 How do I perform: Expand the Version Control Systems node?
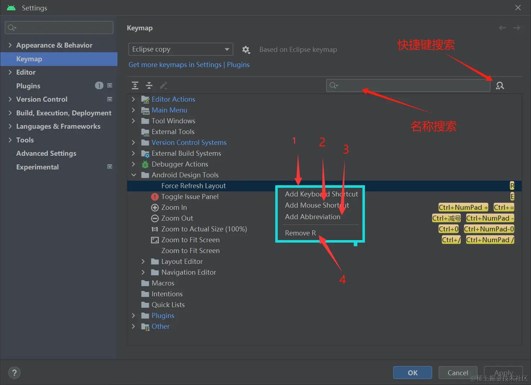[133, 142]
